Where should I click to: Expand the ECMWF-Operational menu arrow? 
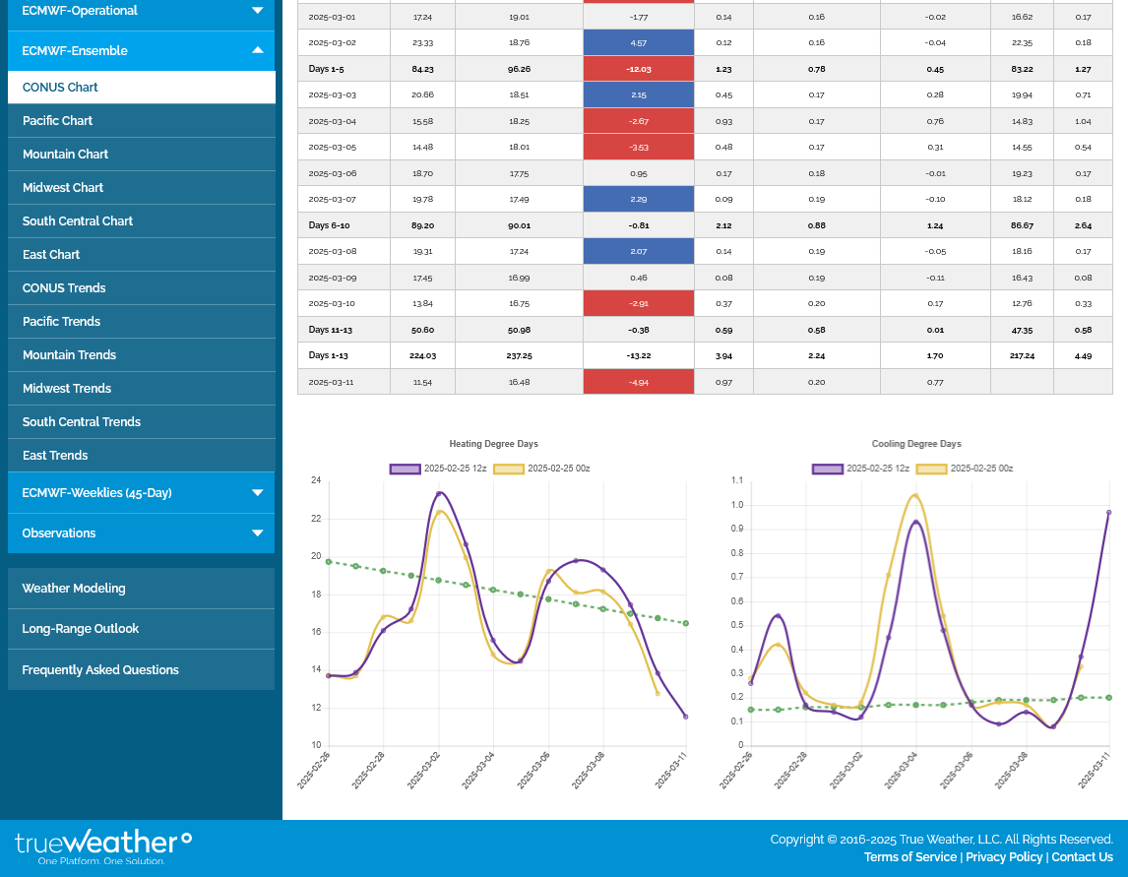[x=257, y=11]
